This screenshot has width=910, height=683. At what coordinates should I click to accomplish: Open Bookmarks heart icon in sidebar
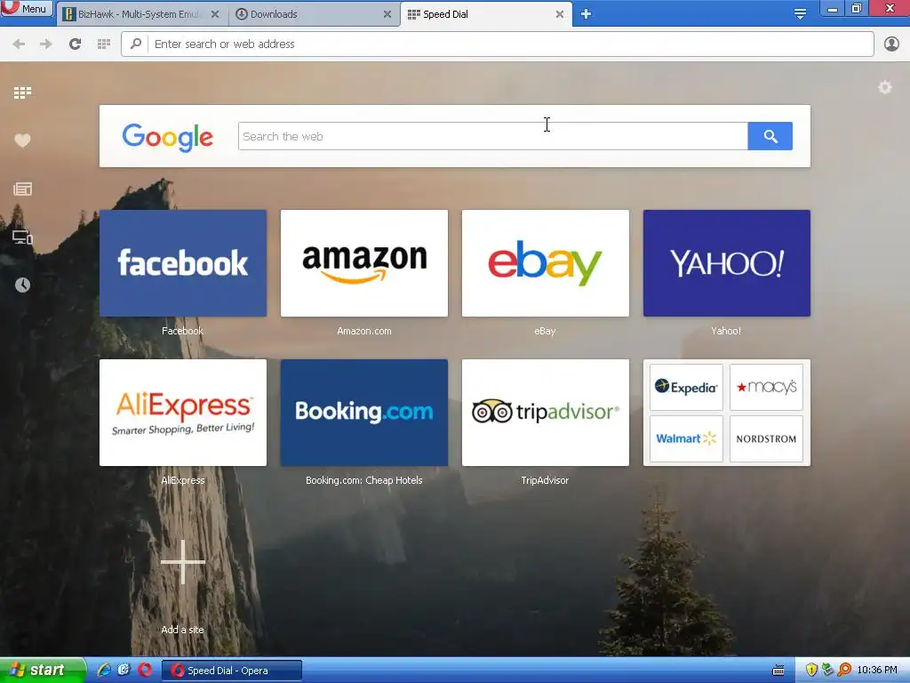click(x=22, y=141)
